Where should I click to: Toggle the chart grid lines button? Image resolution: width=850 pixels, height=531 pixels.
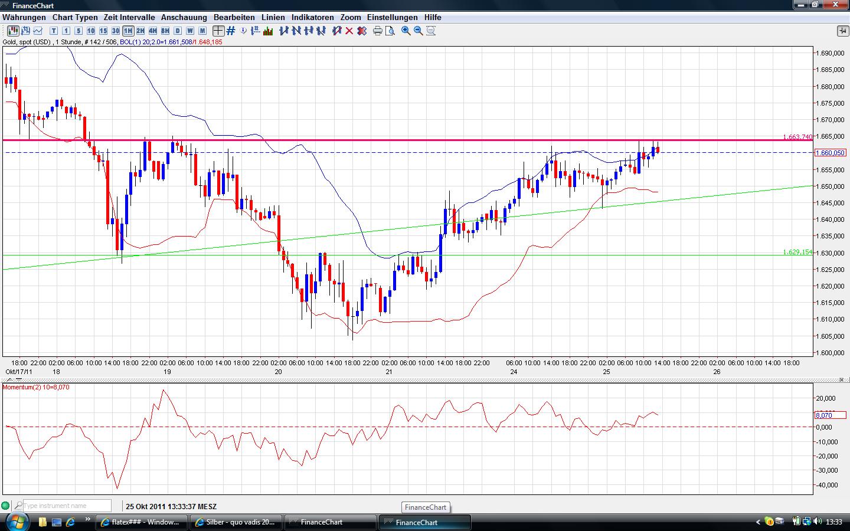(x=231, y=31)
